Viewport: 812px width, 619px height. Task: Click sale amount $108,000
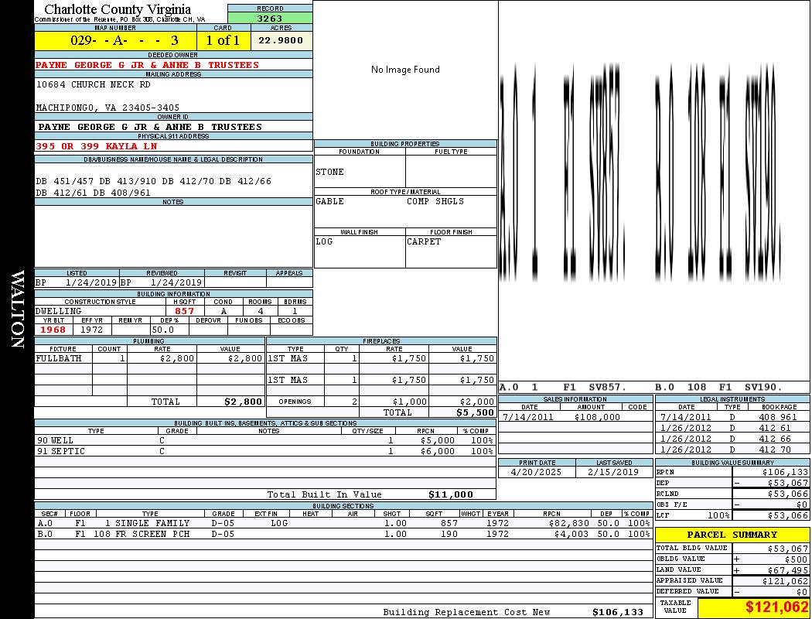pos(597,418)
